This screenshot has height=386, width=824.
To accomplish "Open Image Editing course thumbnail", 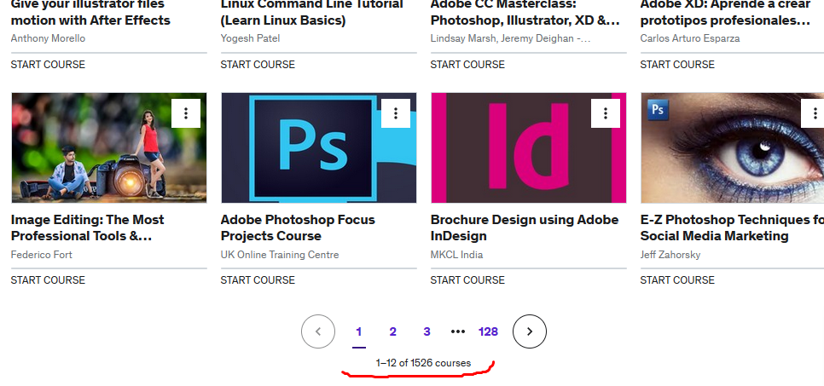I will point(109,147).
